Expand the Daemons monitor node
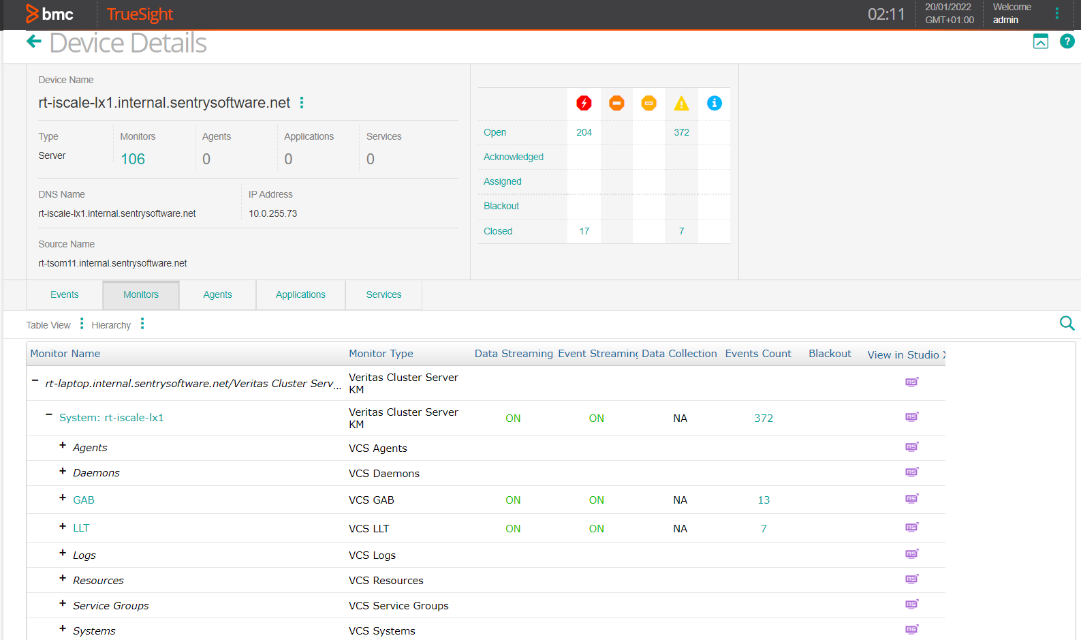The image size is (1081, 640). click(63, 471)
